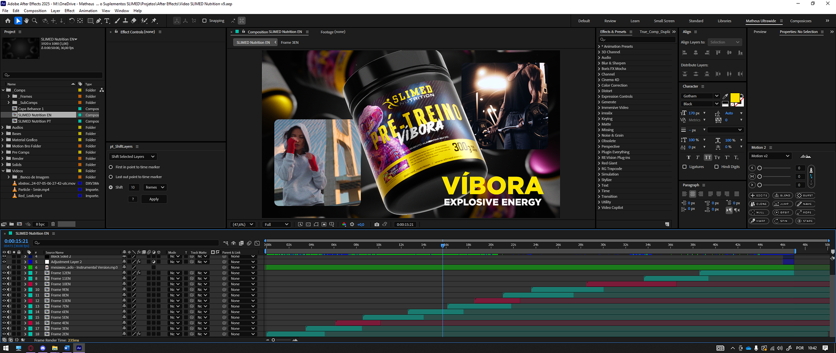Screen dimensions: 836x353
Task: Hide the Frame 5EN layer
Action: (4, 318)
